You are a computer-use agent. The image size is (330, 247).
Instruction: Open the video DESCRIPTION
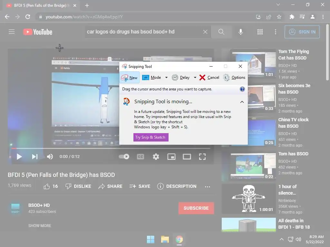click(x=177, y=186)
